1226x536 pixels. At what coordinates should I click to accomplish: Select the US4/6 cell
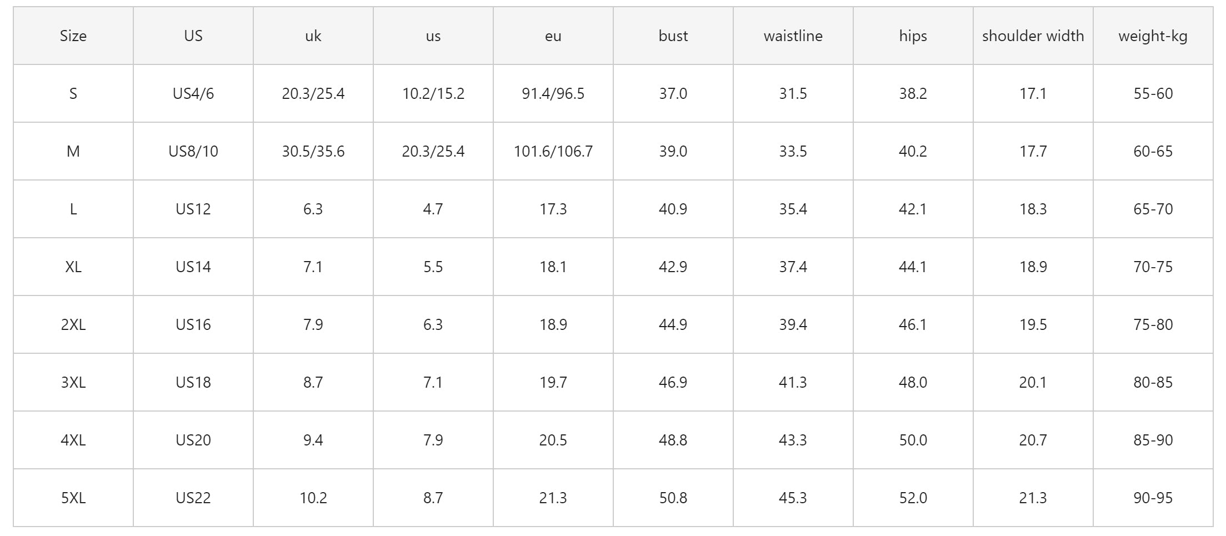pos(193,94)
